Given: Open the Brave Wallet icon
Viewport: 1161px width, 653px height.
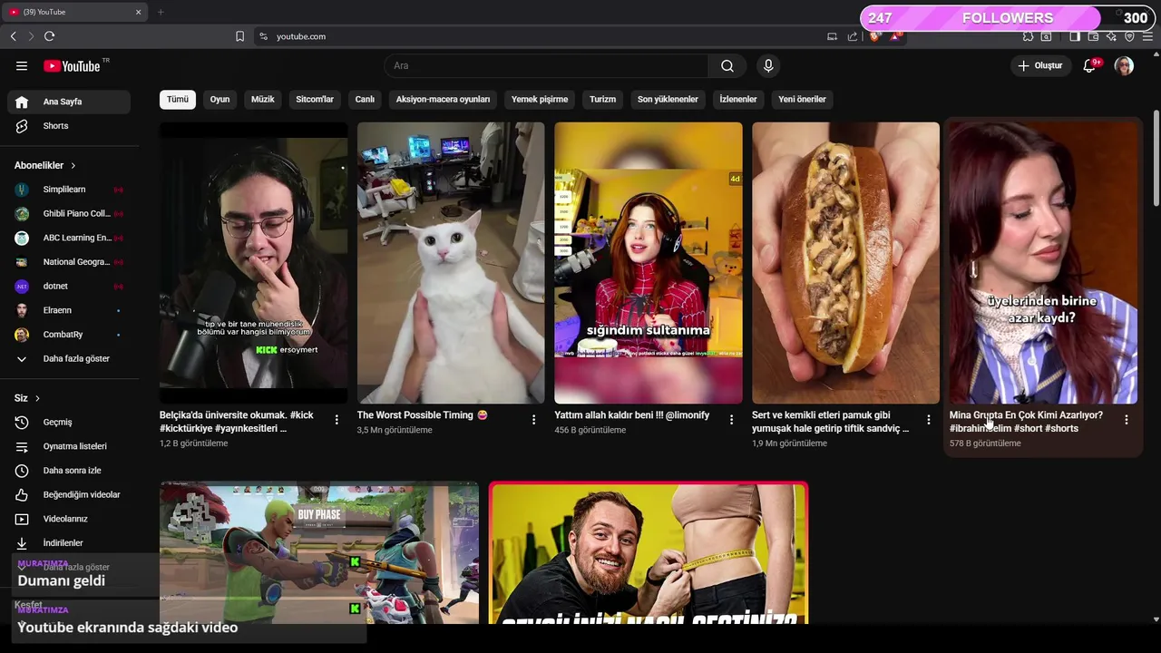Looking at the screenshot, I should pyautogui.click(x=1093, y=36).
